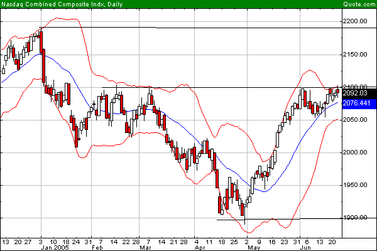Click the black 2092.03 last price tag
Screen dimensions: 377x251
click(359, 93)
